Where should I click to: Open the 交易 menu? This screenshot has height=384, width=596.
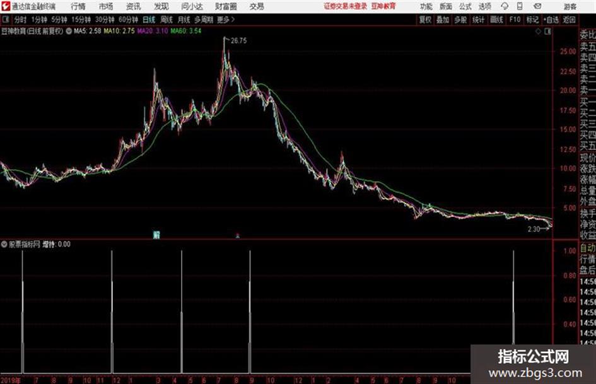[257, 6]
